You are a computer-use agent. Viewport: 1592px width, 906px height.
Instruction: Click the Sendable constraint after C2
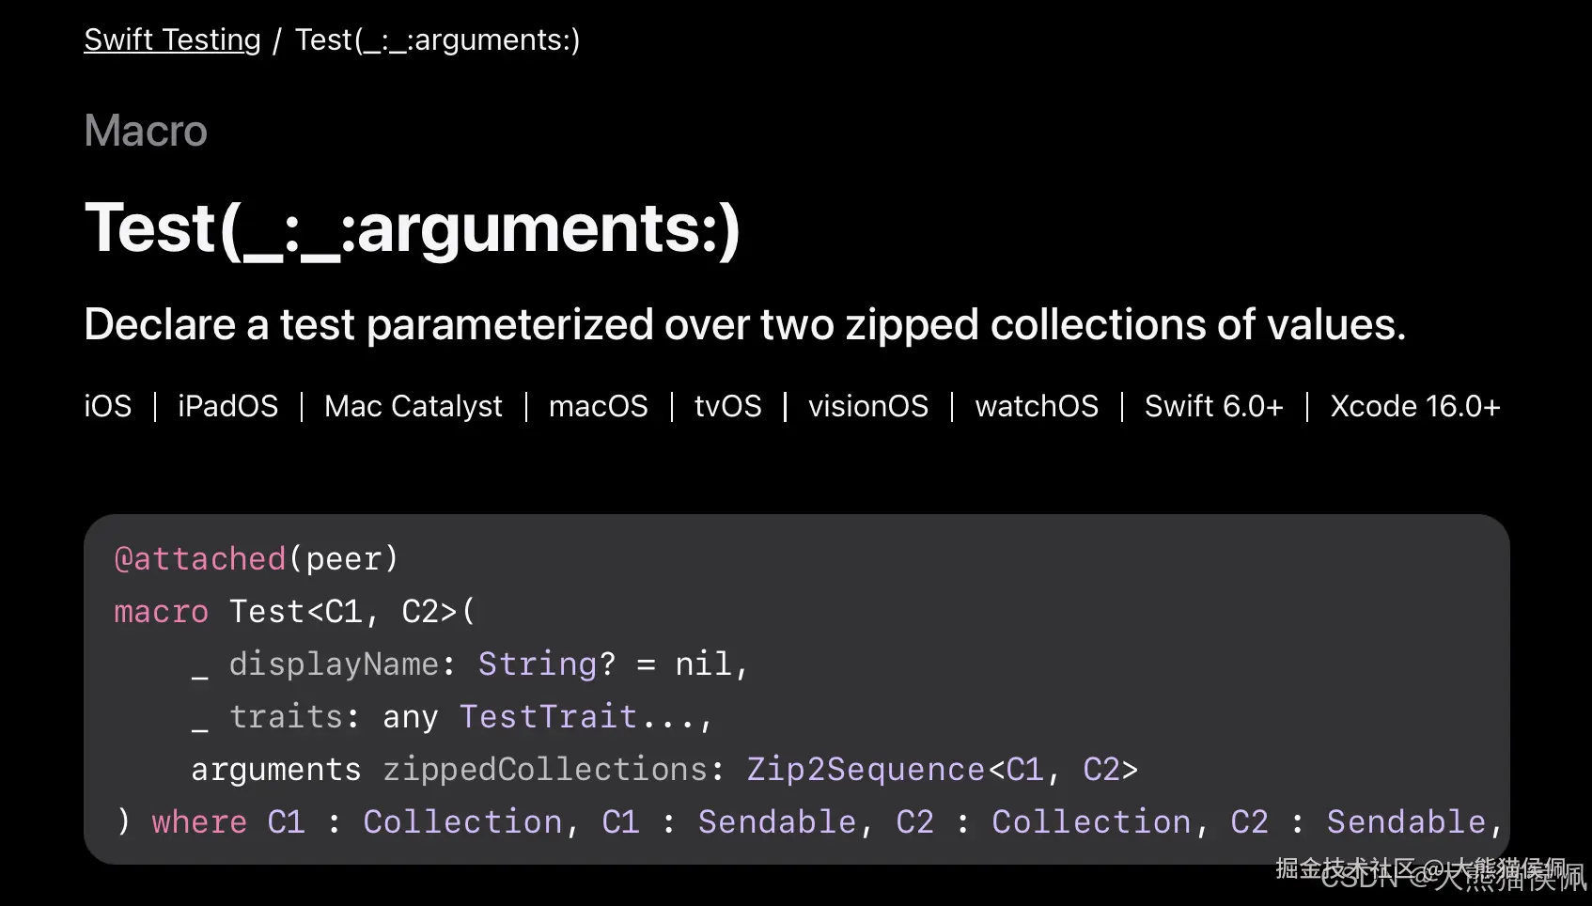[x=1405, y=822]
